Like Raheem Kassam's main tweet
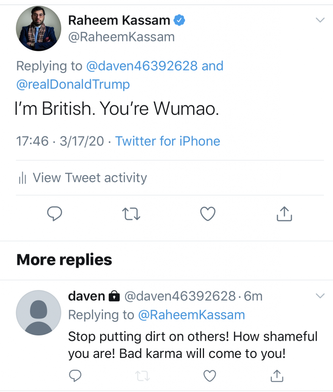This screenshot has width=333, height=392. pyautogui.click(x=208, y=214)
